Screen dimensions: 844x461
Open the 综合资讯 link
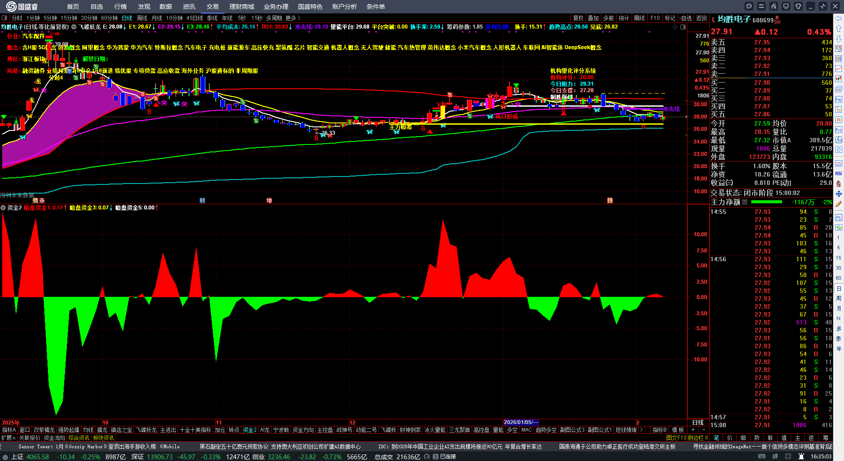click(79, 438)
